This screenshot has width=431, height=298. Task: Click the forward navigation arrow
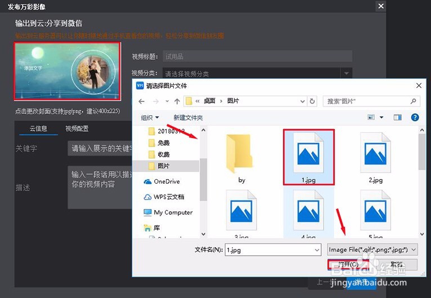[x=156, y=101]
